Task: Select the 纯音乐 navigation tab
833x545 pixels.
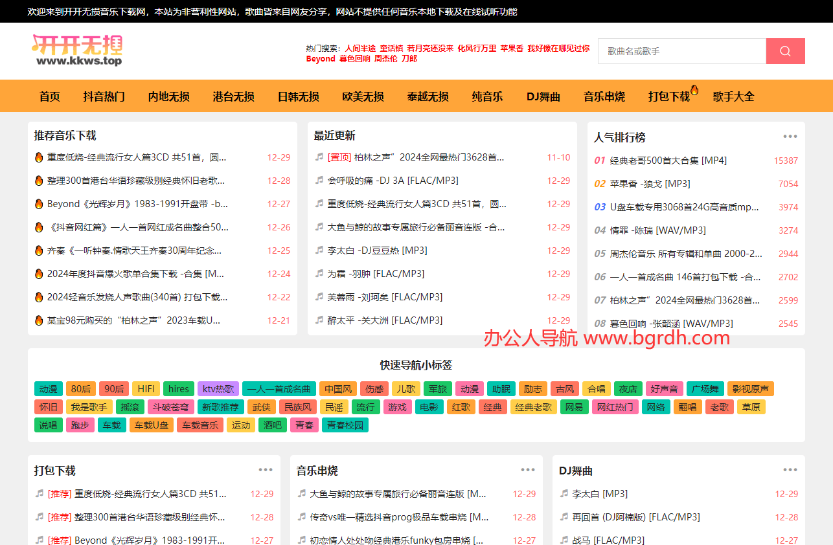Action: 487,96
